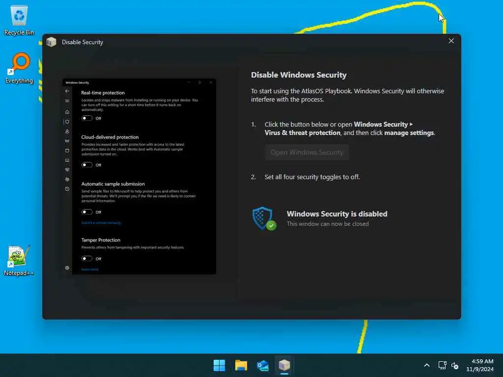Select the Device security icon in sidebar
The height and width of the screenshot is (377, 503).
[67, 160]
